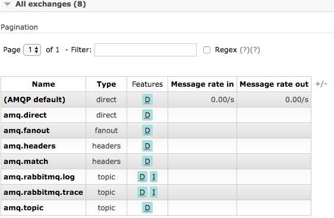Open the first (?) regex help link
334x218 pixels.
click(x=244, y=50)
